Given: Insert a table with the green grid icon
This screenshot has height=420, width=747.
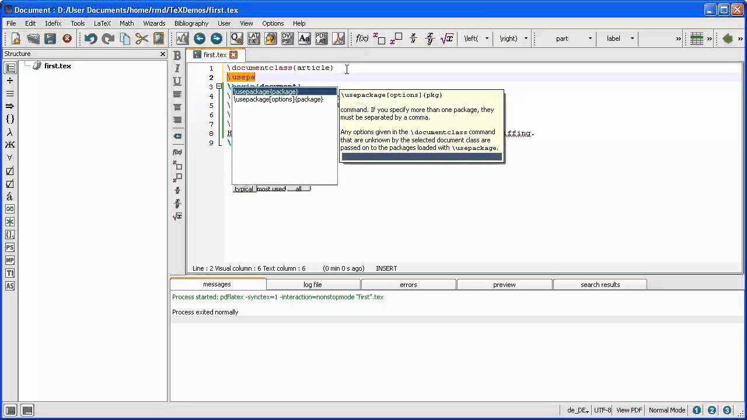Looking at the screenshot, I should coord(696,38).
